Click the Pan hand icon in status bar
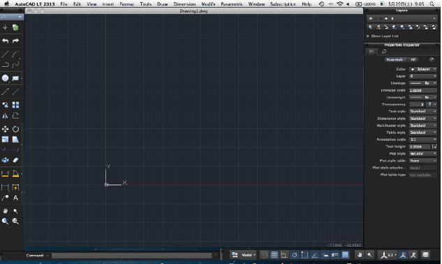The width and height of the screenshot is (442, 264). (x=360, y=255)
